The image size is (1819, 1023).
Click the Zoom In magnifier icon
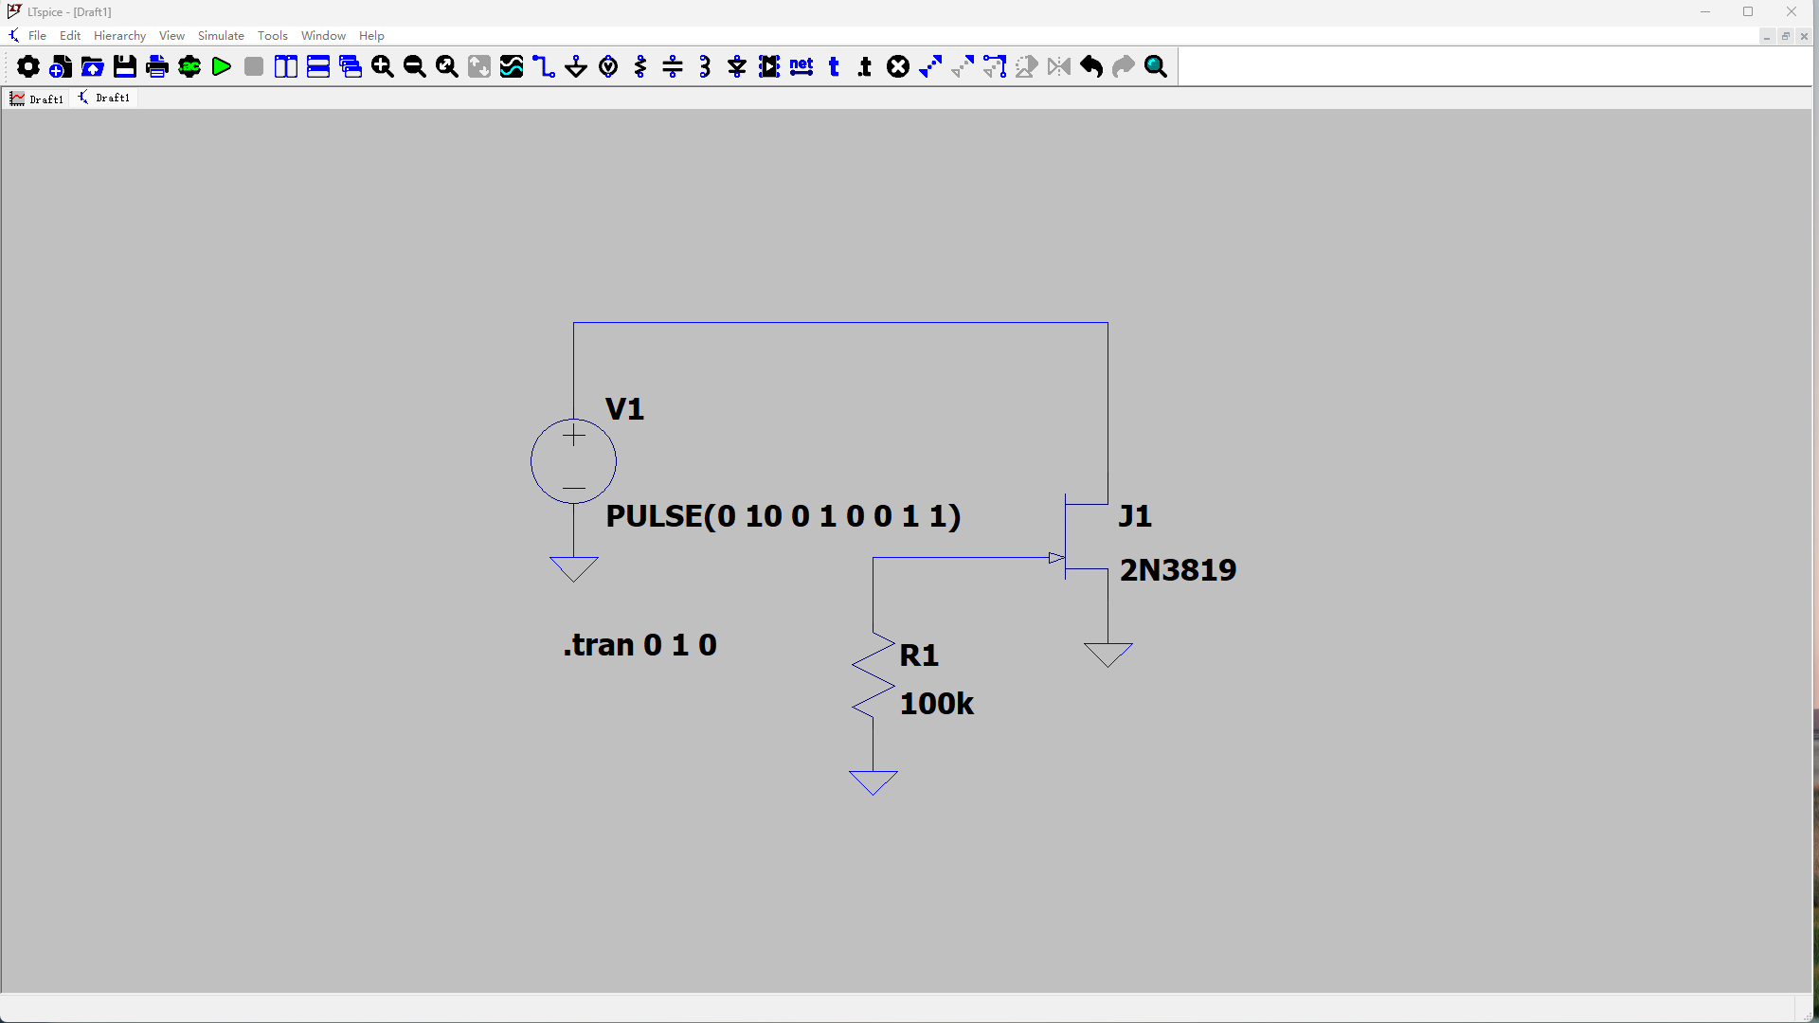[383, 66]
